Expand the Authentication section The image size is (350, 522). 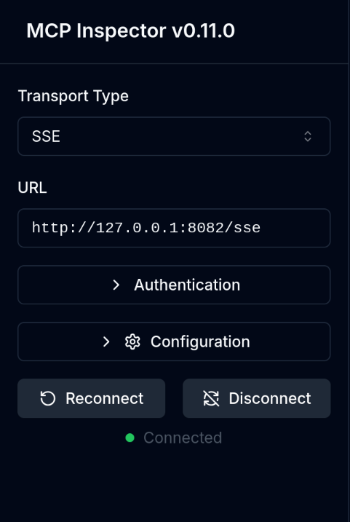pyautogui.click(x=174, y=285)
